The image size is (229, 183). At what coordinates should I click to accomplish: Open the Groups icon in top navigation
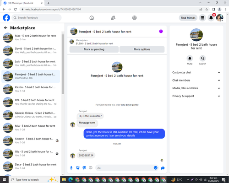(134, 18)
